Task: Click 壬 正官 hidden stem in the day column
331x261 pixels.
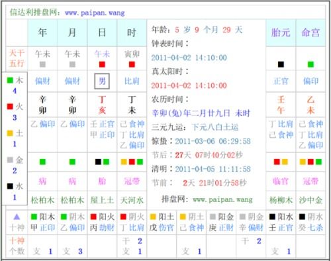Action: pyautogui.click(x=102, y=124)
